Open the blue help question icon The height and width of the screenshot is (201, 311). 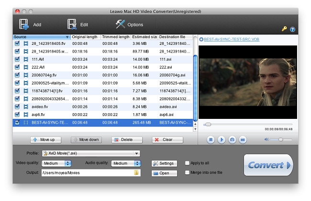292,30
